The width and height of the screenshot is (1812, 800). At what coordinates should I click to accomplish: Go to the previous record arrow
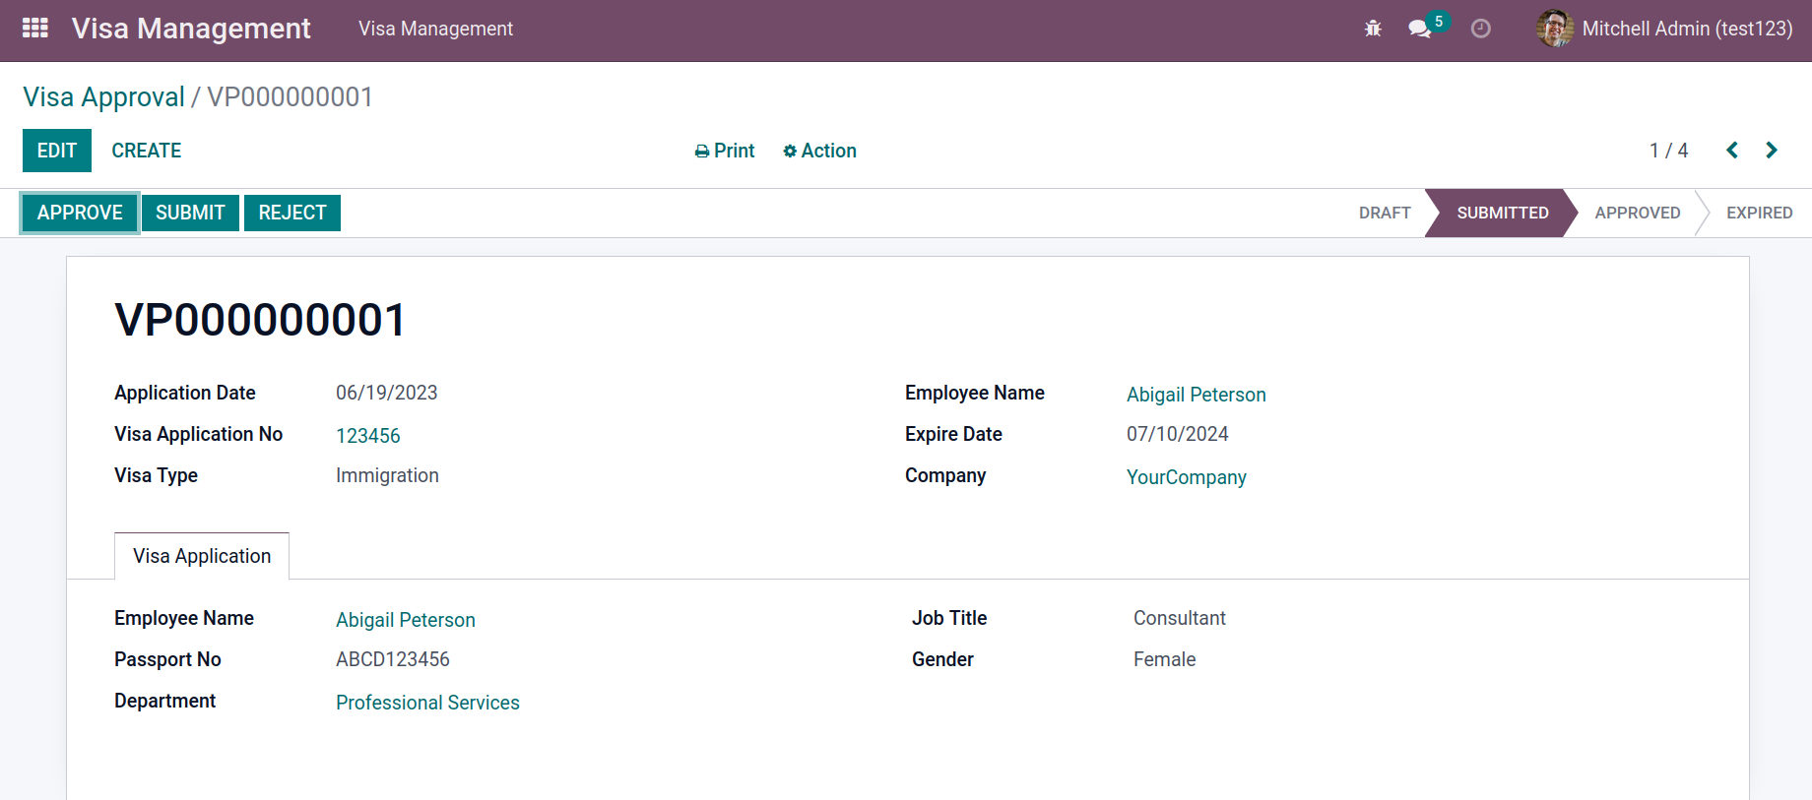1732,150
